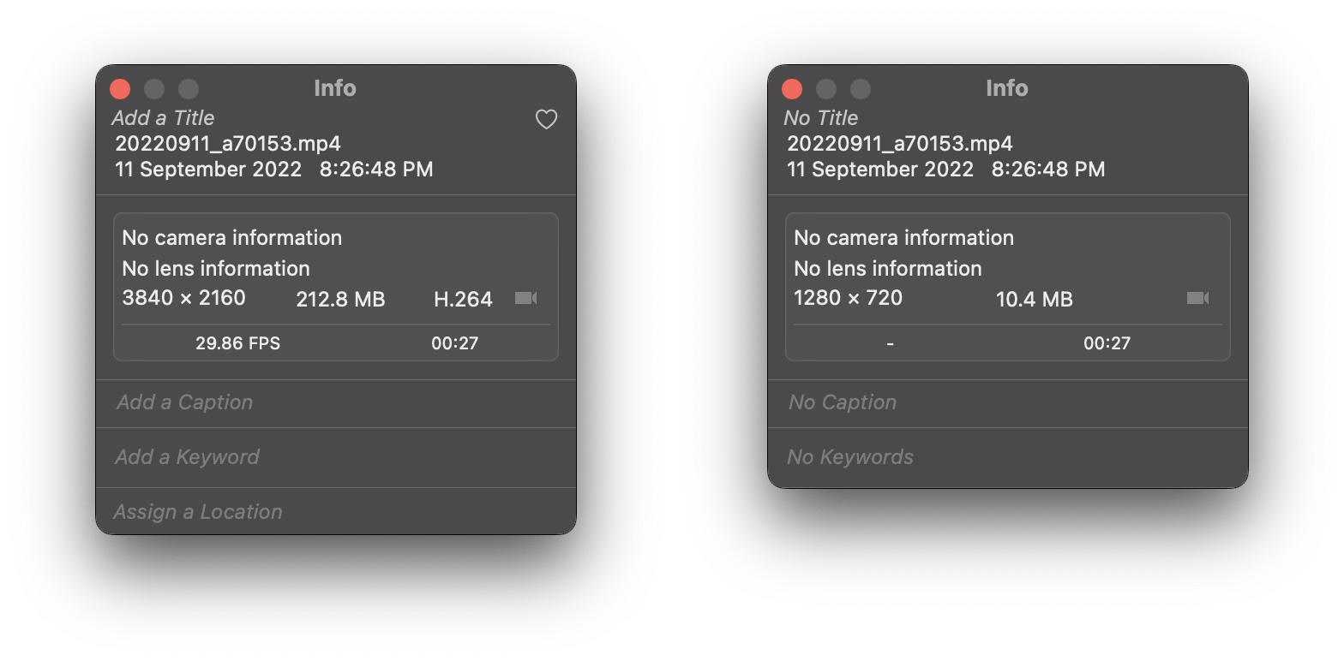Click the video camera icon in right Info panel
Viewport: 1344px width, 661px height.
[x=1197, y=298]
